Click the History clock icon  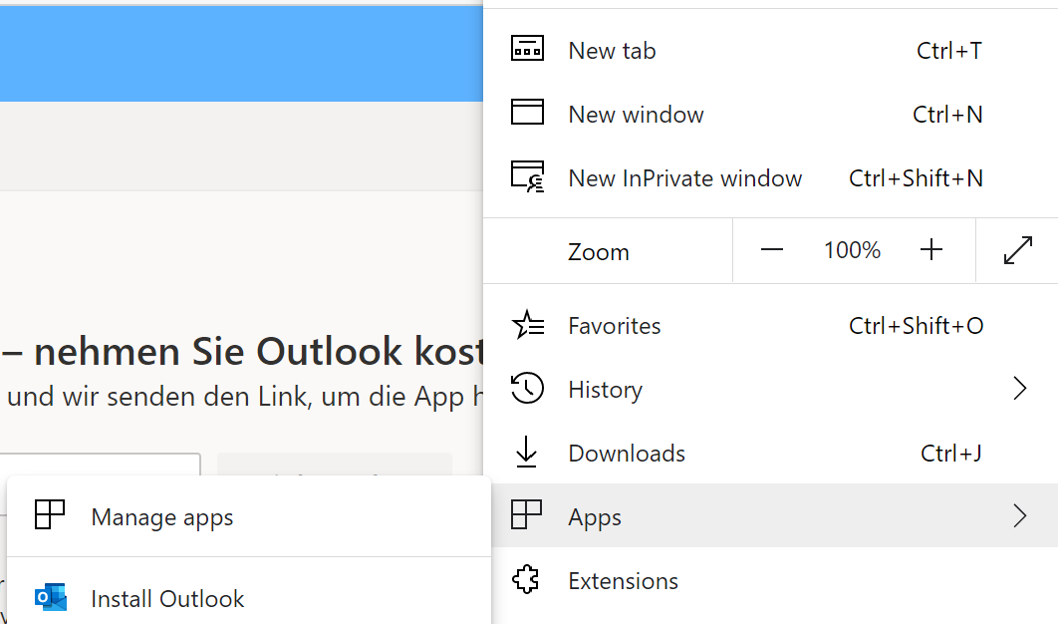tap(527, 389)
